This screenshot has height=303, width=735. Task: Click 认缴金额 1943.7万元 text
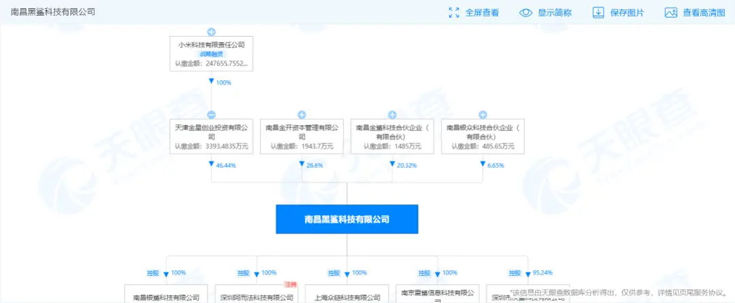click(302, 146)
